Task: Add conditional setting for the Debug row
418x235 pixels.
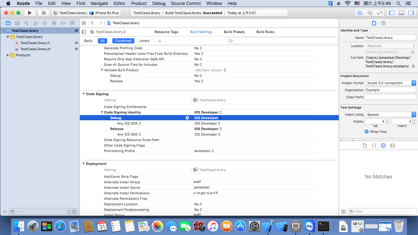Action: [187, 118]
